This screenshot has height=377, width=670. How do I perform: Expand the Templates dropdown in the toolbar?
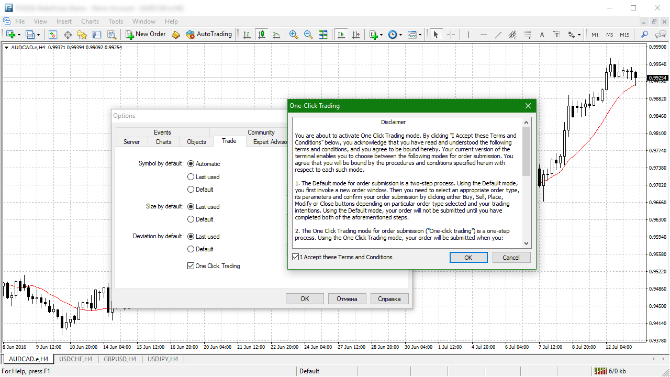pos(420,35)
